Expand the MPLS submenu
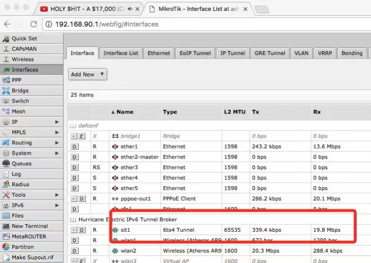 (57, 132)
